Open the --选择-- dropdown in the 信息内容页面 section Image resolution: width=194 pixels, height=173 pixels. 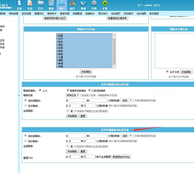coord(126,100)
